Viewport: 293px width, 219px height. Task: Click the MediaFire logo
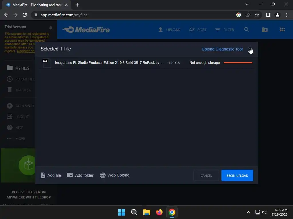86,30
